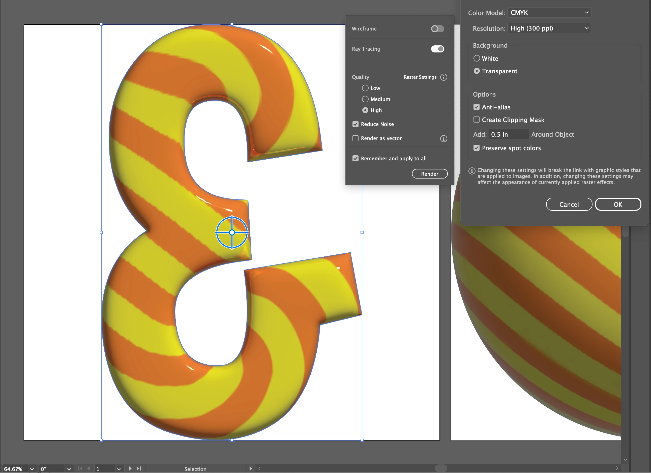The image size is (651, 473).
Task: Click the Render button
Action: click(429, 174)
